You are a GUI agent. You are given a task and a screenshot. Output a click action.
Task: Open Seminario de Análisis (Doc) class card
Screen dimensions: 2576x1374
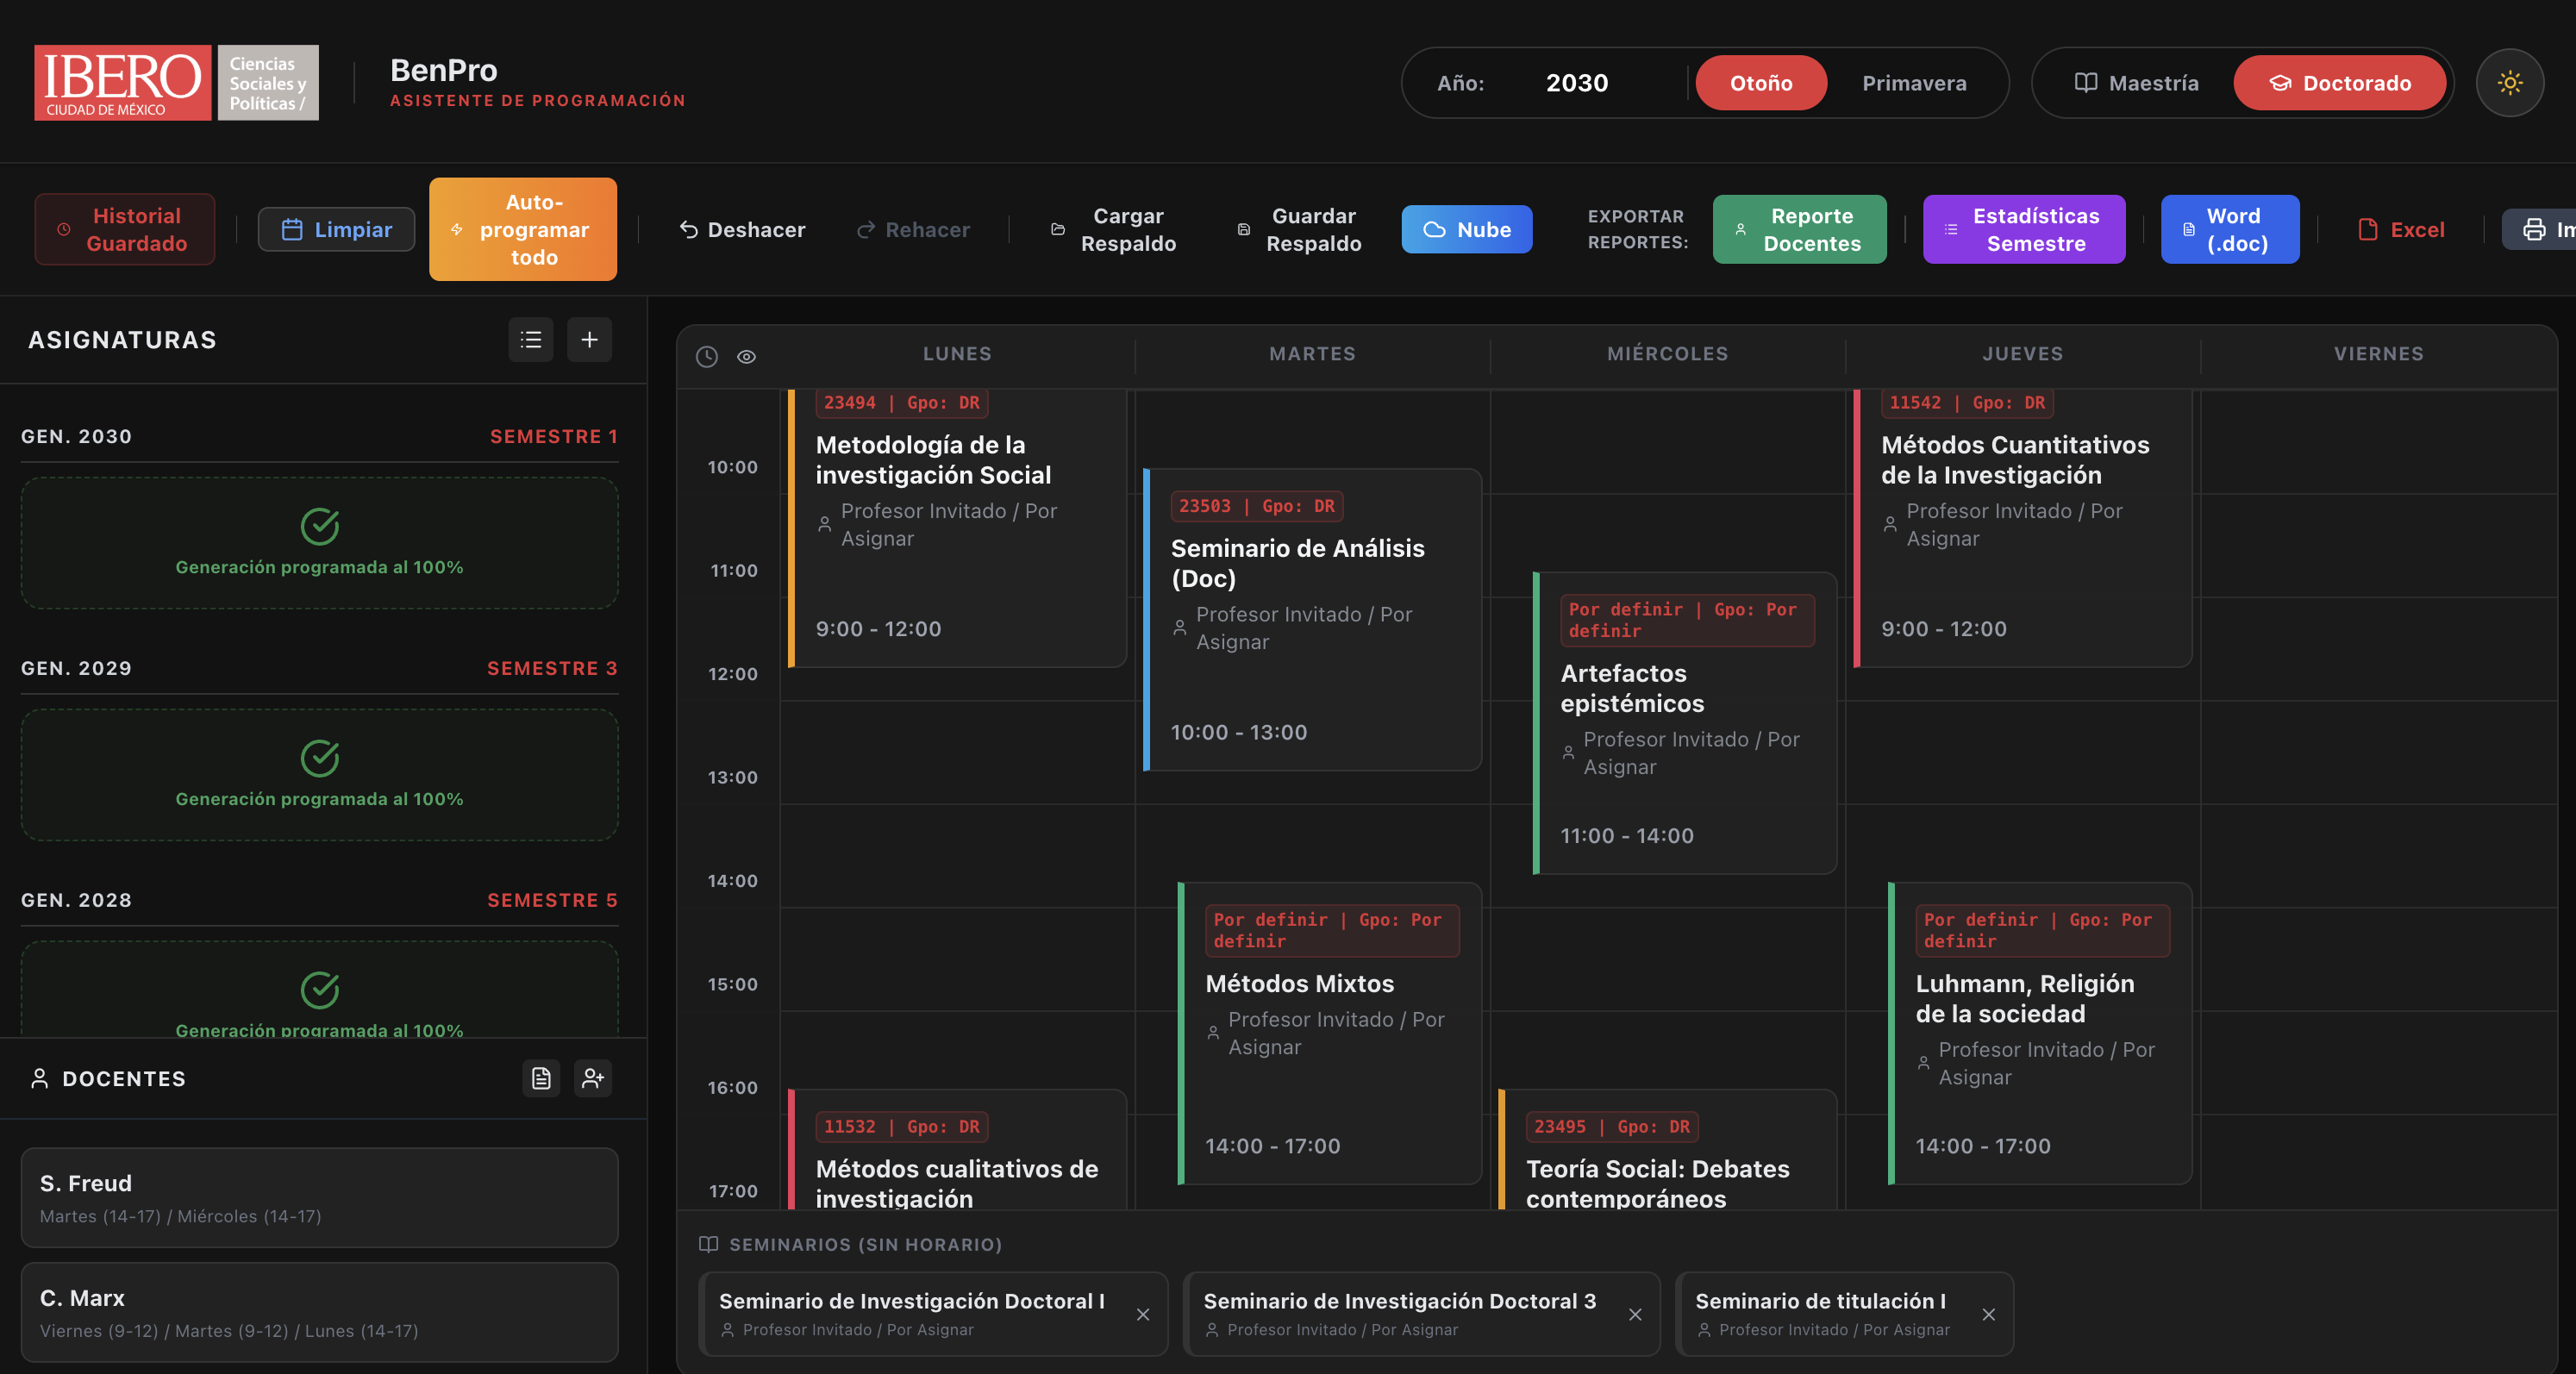tap(1312, 619)
